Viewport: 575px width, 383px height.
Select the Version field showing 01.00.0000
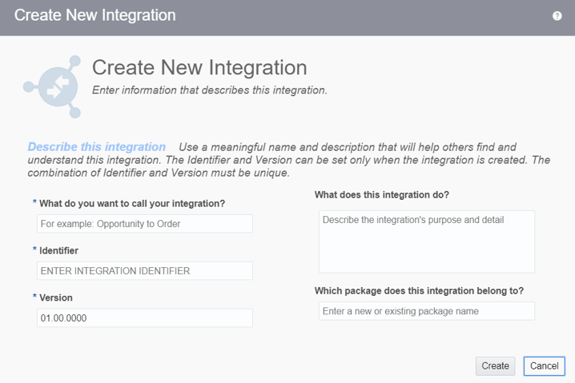click(144, 318)
